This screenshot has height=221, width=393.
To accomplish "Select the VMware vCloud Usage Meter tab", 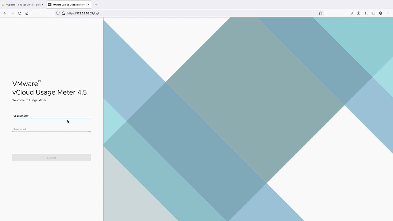I will 69,5.
